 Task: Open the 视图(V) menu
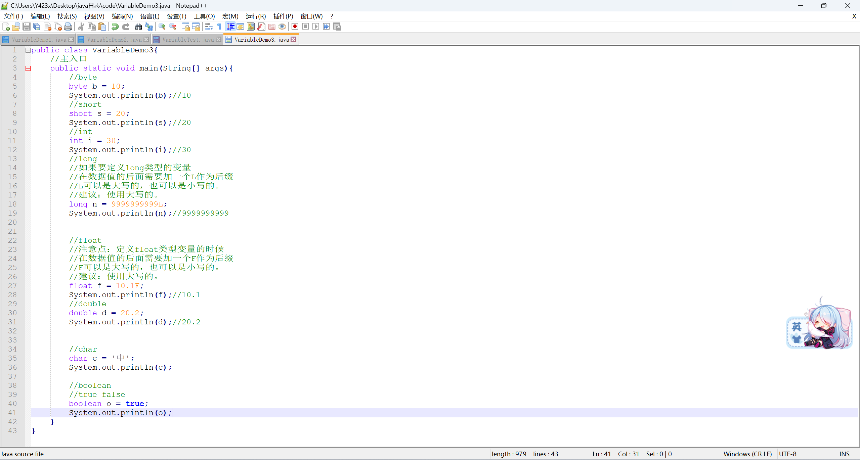(x=94, y=16)
